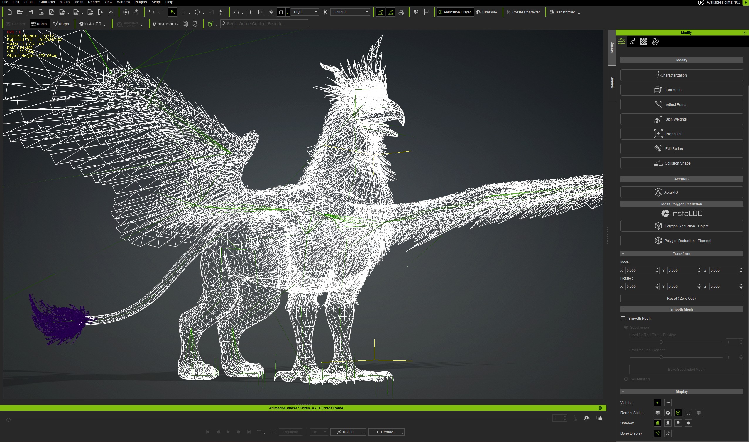Open the High render quality dropdown
Viewport: 749px width, 442px height.
305,12
